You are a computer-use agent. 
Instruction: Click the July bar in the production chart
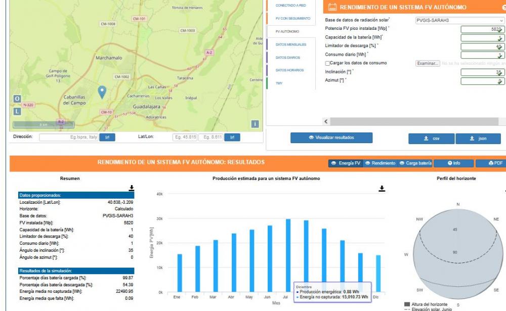click(x=288, y=255)
